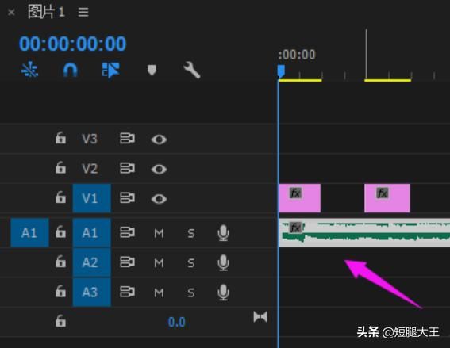Toggle the Snap magnet icon
Viewport: 450px width, 348px height.
click(71, 70)
